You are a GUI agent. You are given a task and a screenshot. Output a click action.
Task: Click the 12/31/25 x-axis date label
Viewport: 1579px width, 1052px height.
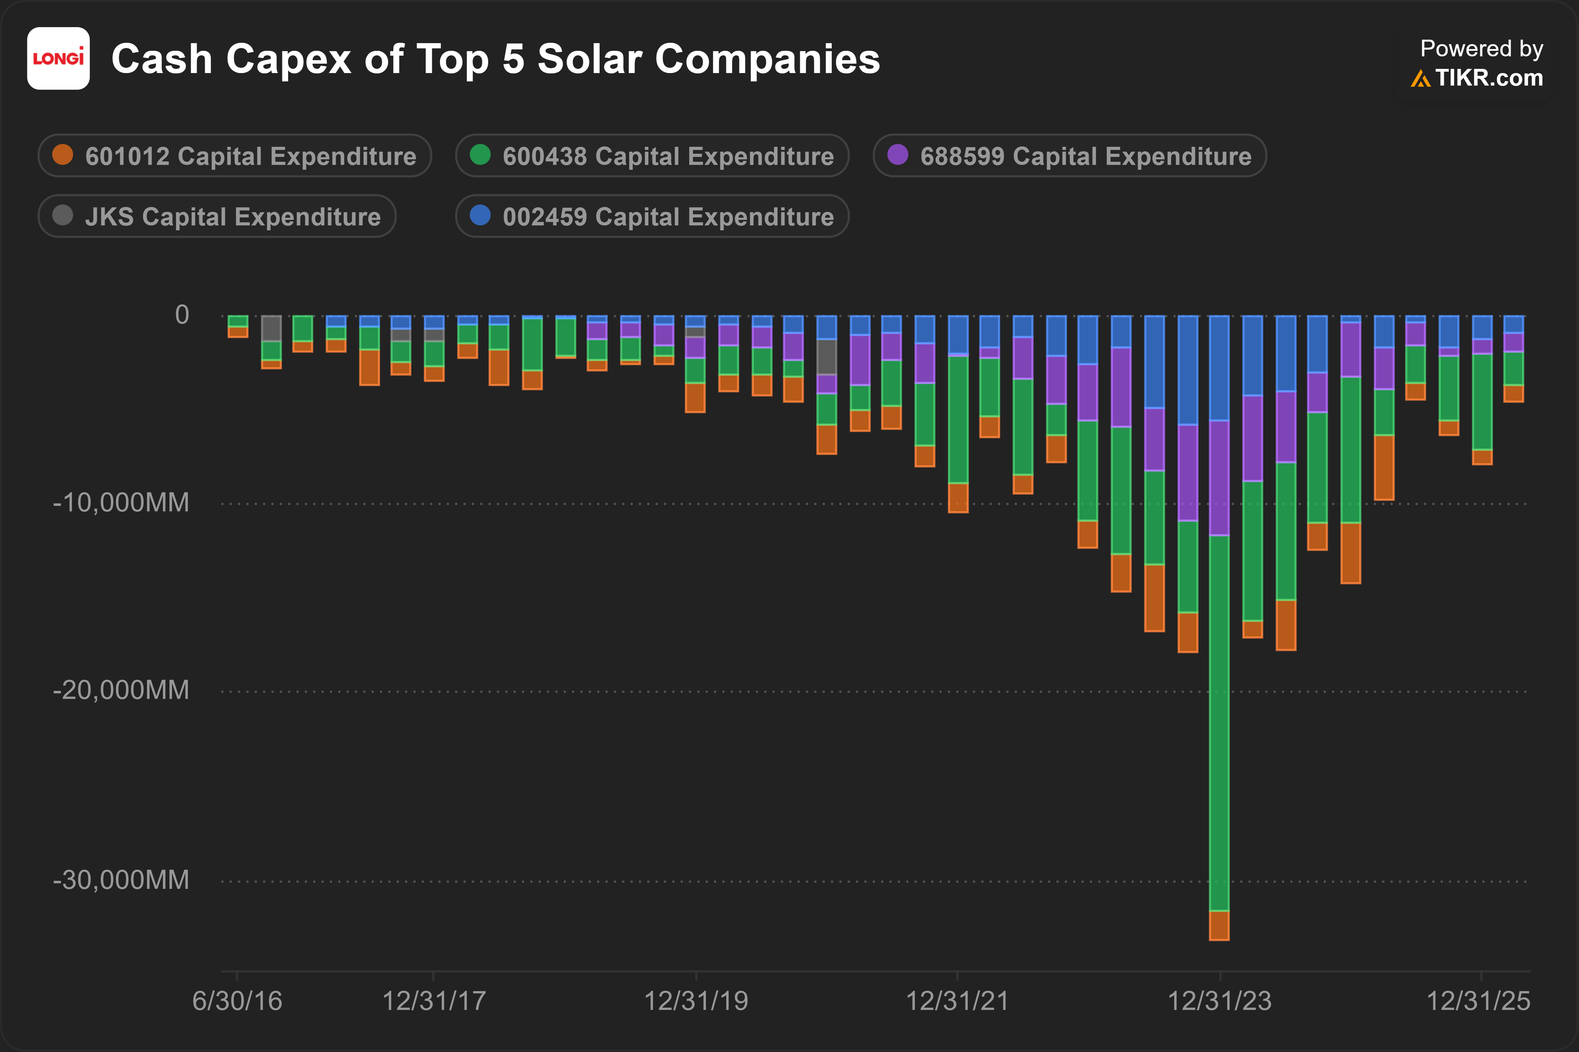tap(1478, 1001)
